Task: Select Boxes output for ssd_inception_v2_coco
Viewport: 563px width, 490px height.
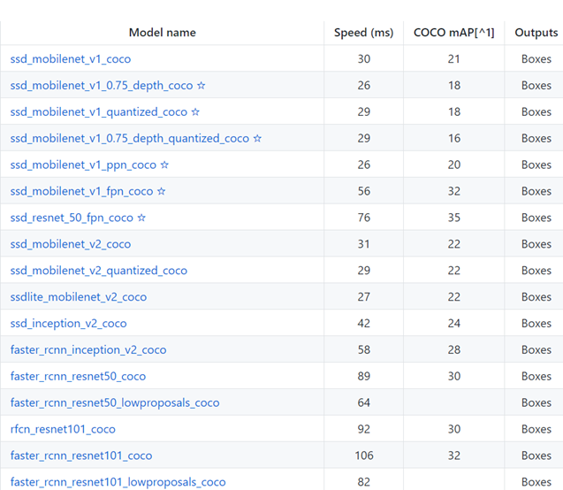Action: pyautogui.click(x=536, y=324)
